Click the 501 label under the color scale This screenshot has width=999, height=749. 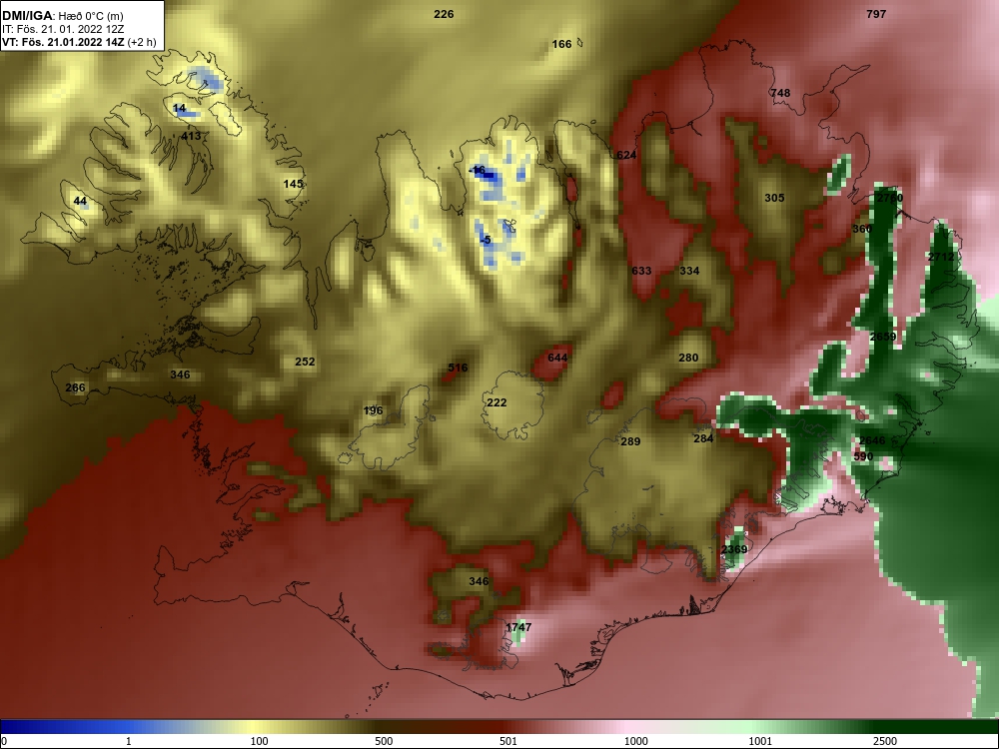tap(508, 741)
